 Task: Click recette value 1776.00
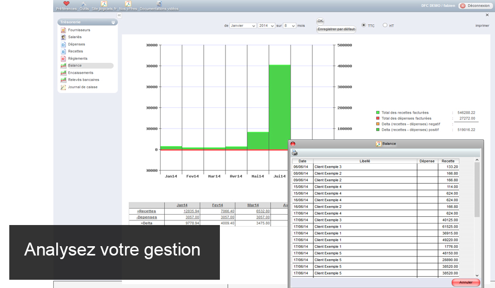click(452, 247)
